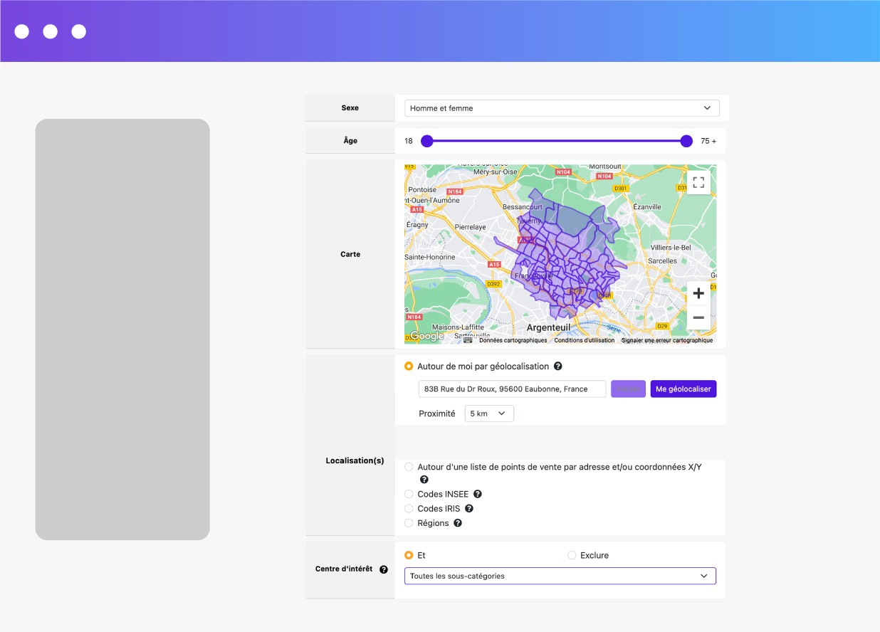Open map keyboard shortcuts icon

pos(468,340)
